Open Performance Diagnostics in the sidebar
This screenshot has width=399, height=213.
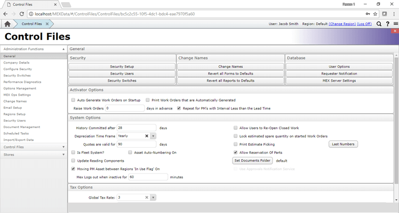[22, 82]
